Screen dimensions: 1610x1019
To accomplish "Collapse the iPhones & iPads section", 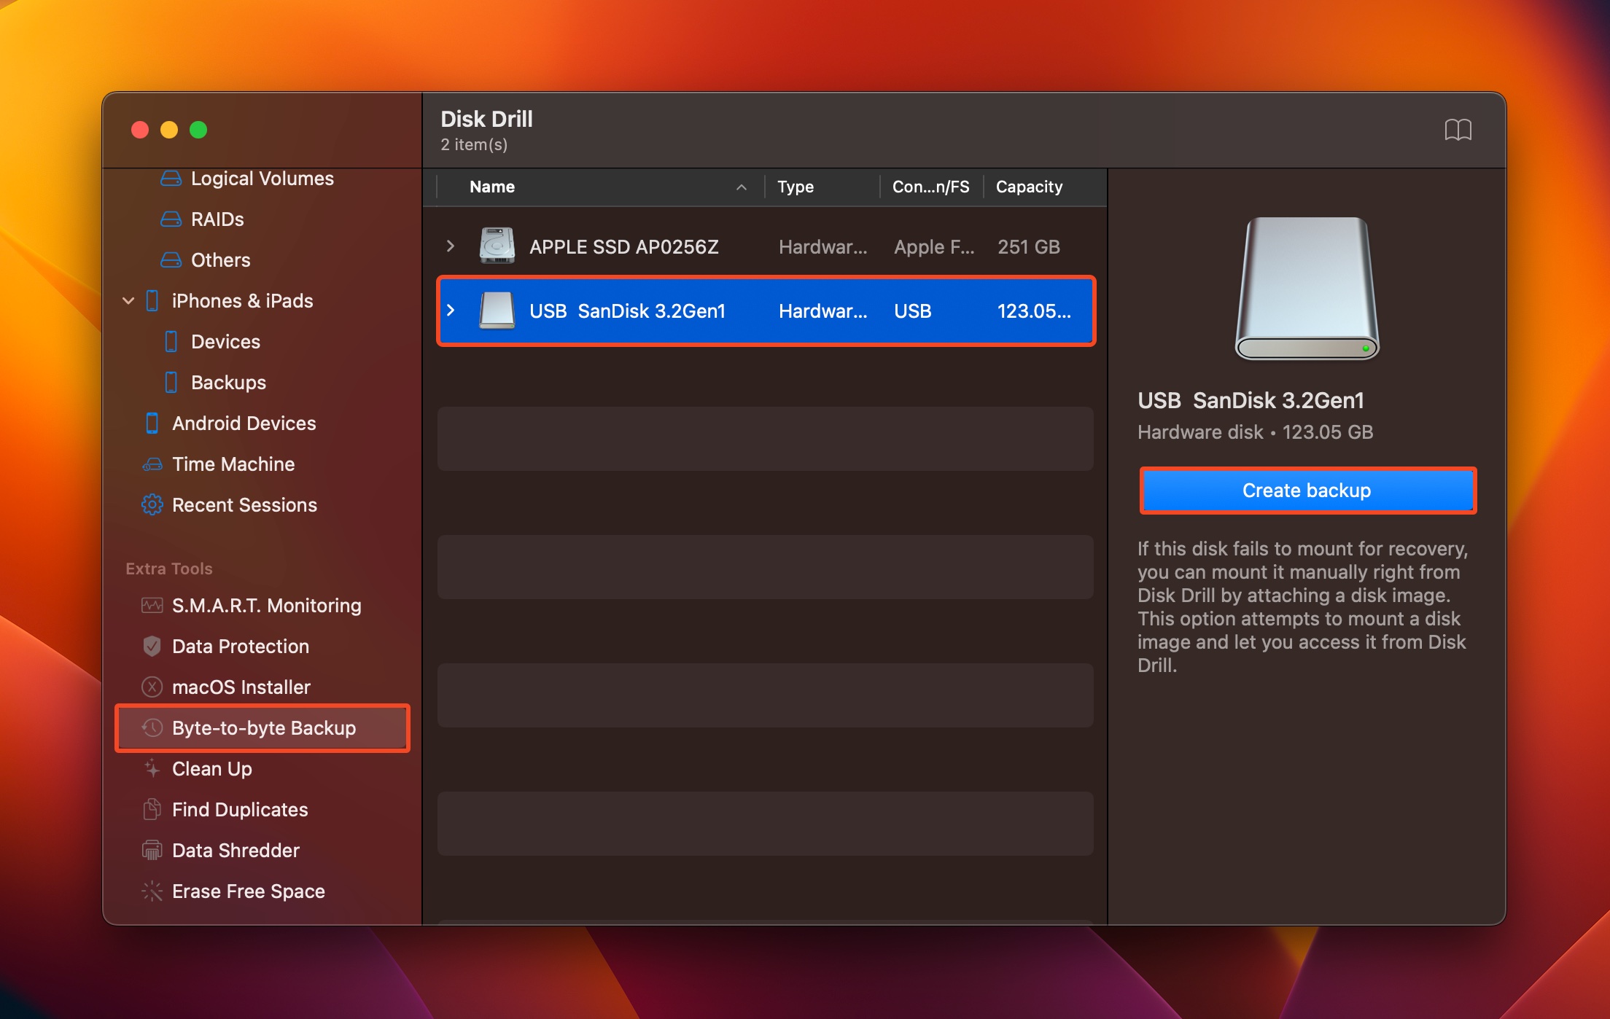I will coord(127,300).
